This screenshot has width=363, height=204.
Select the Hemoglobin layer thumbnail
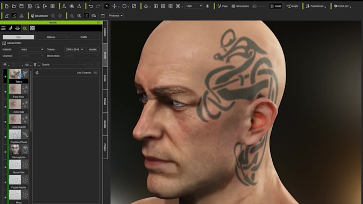(15, 150)
